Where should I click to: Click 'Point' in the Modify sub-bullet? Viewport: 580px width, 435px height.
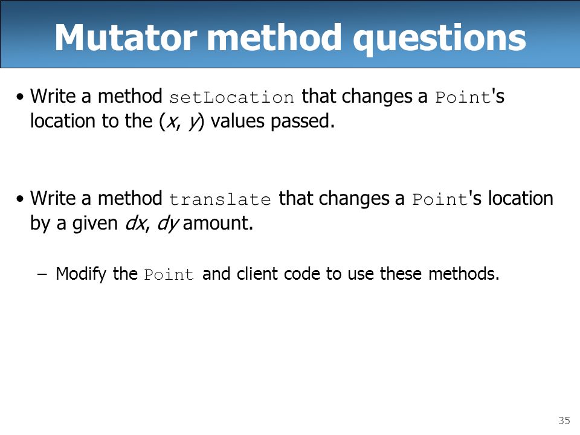169,274
